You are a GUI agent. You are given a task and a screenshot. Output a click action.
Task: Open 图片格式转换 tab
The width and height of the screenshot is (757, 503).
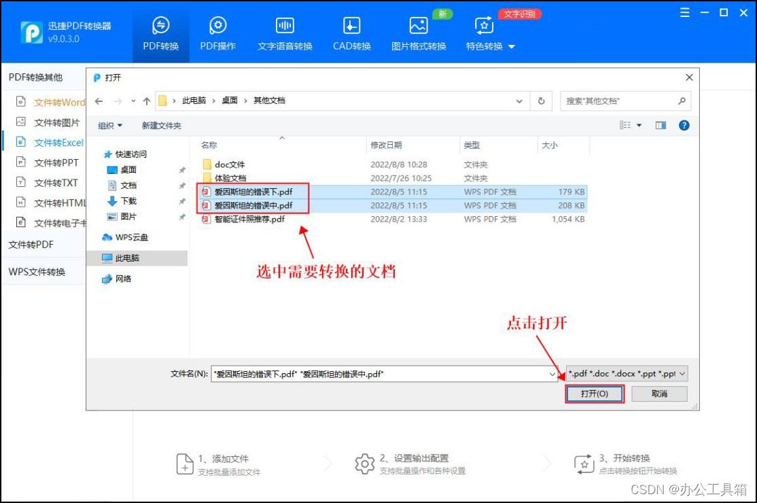419,33
